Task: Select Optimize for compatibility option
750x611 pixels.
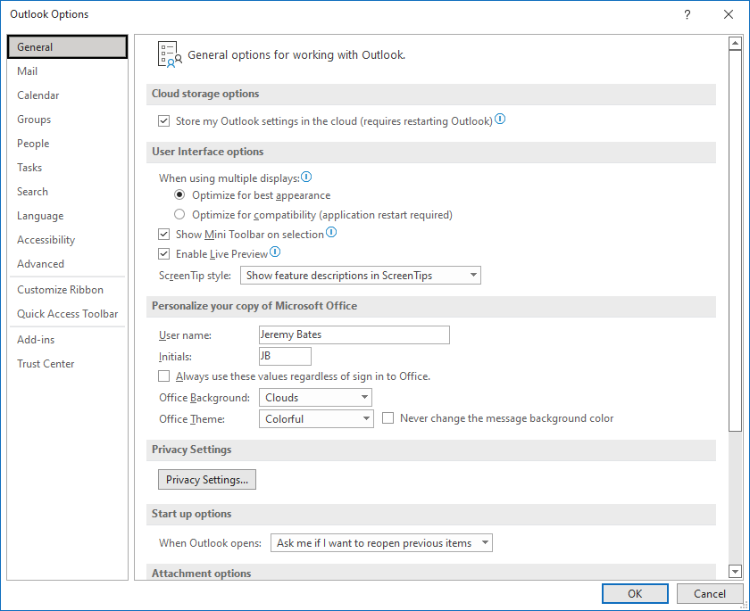Action: pyautogui.click(x=179, y=214)
